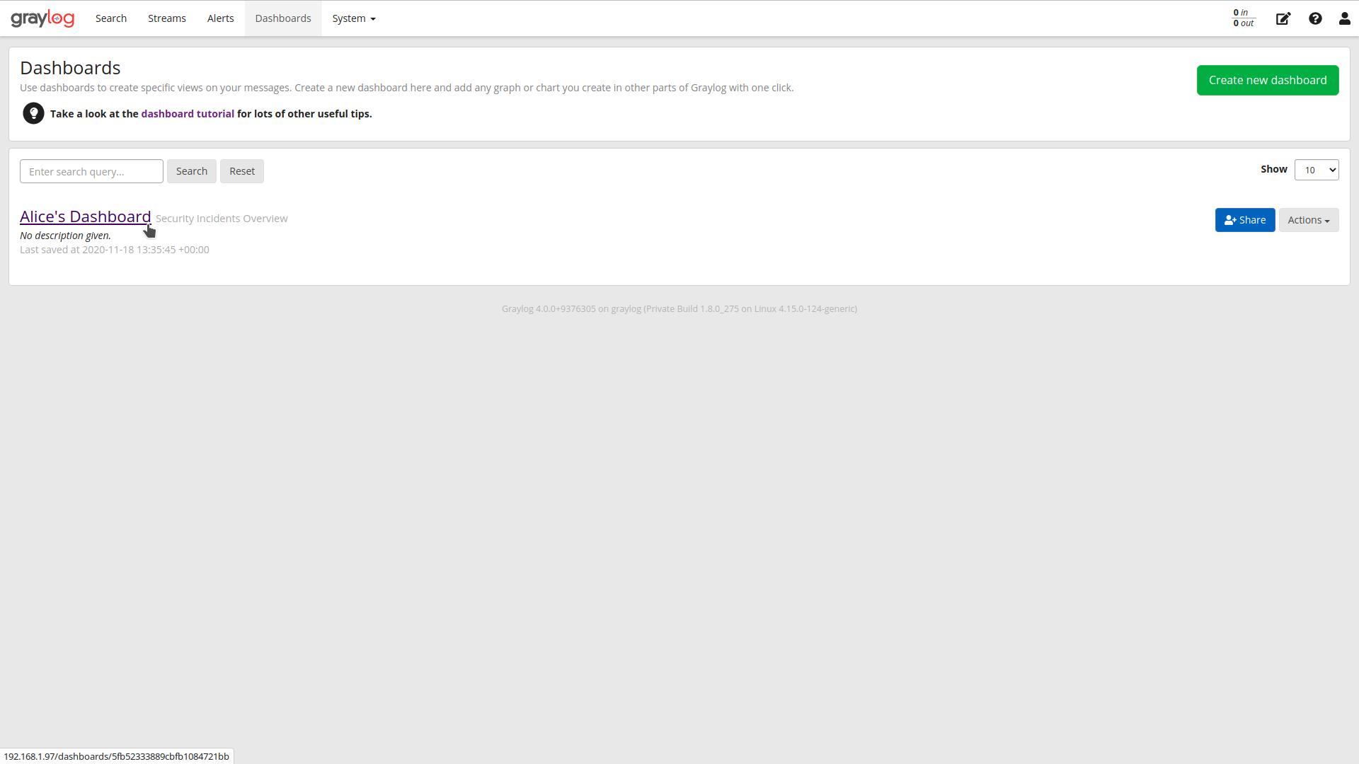Click the search query input field

[91, 171]
